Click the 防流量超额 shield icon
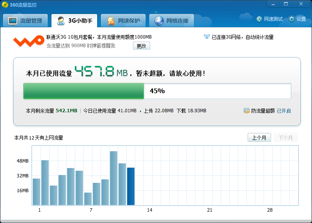 (x=246, y=111)
